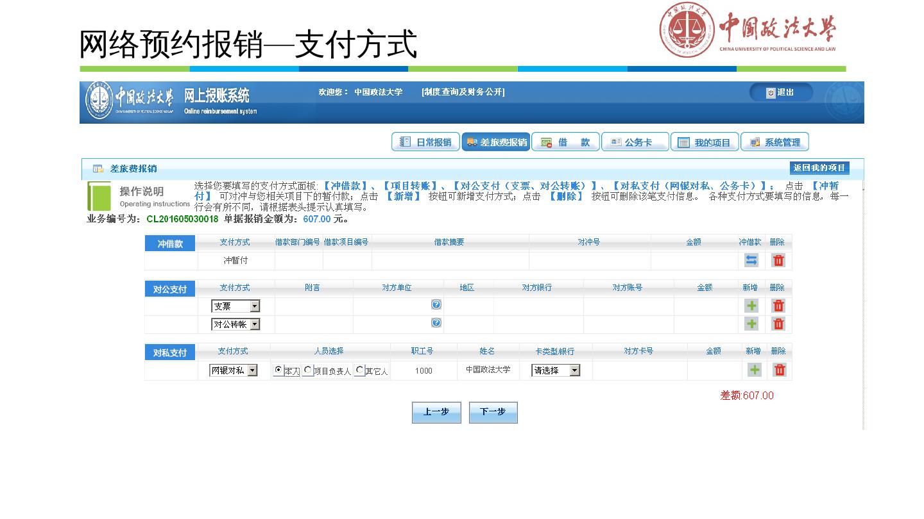Image resolution: width=924 pixels, height=519 pixels.
Task: Click the 对方账号 field in the 对公转帐 row
Action: (629, 324)
